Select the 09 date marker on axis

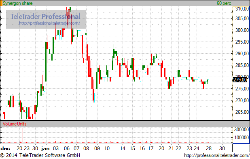pos(97,149)
